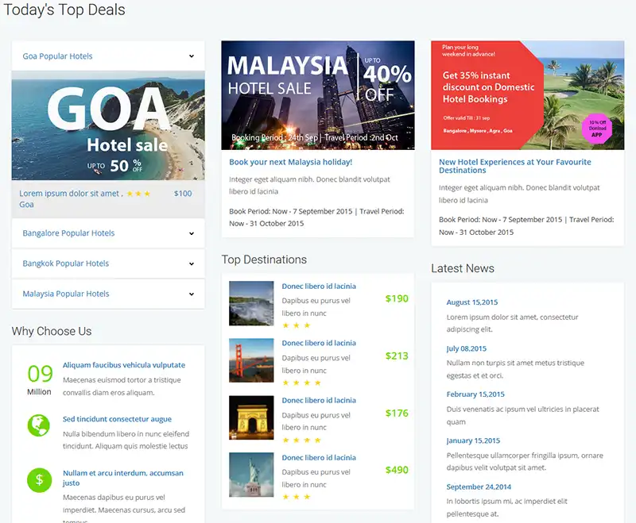Follow the 'Book your next Malaysia holiday!' link

[x=290, y=162]
